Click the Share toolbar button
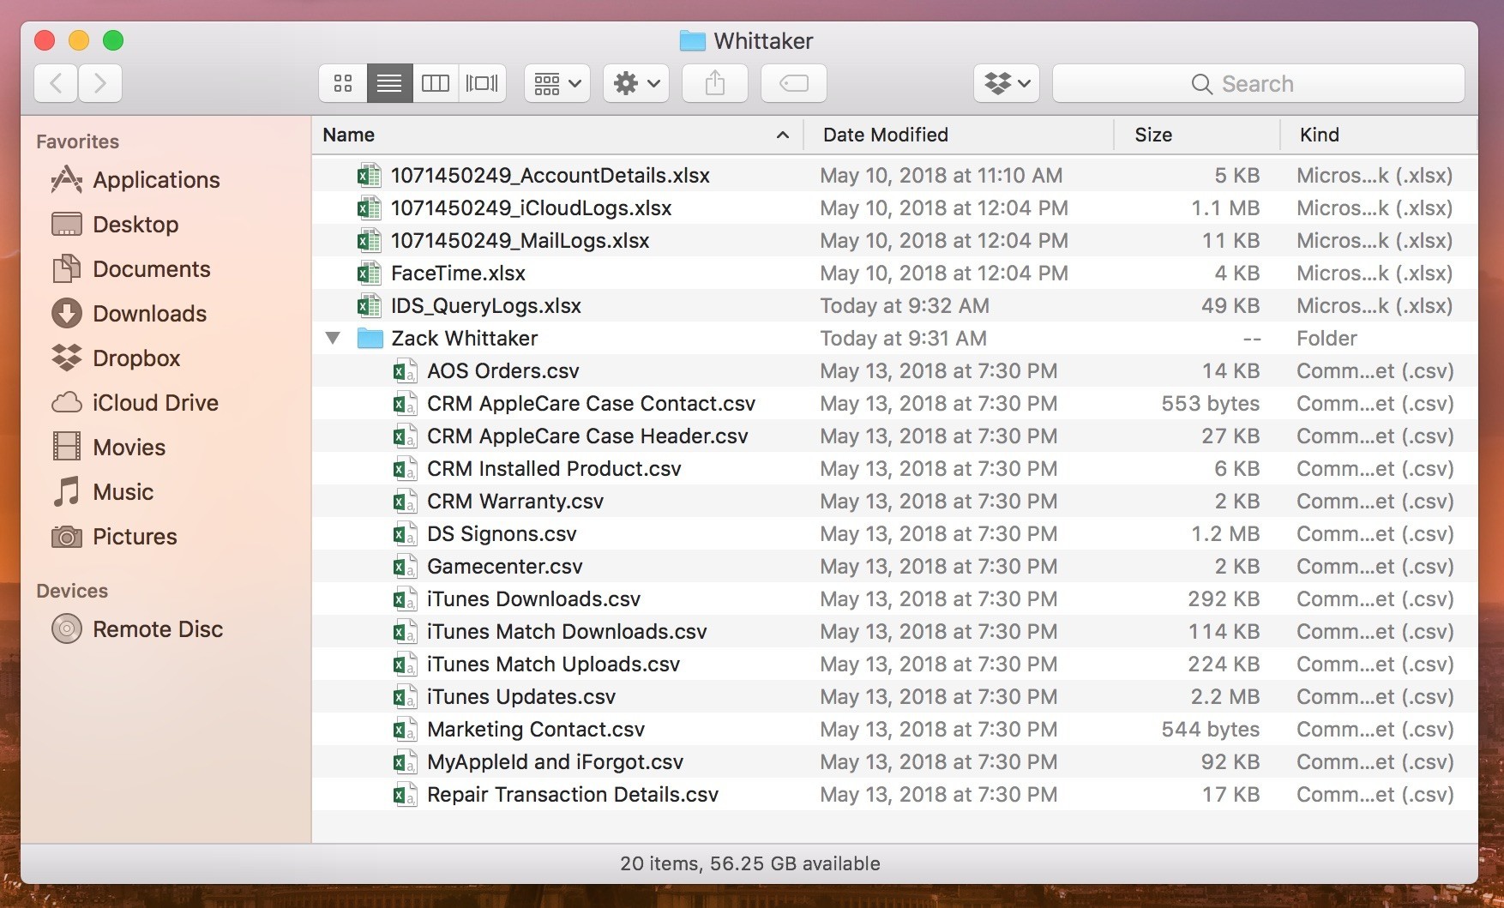This screenshot has width=1504, height=908. [x=715, y=83]
